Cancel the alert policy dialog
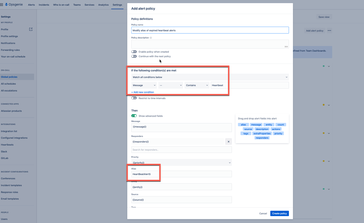 click(x=263, y=214)
